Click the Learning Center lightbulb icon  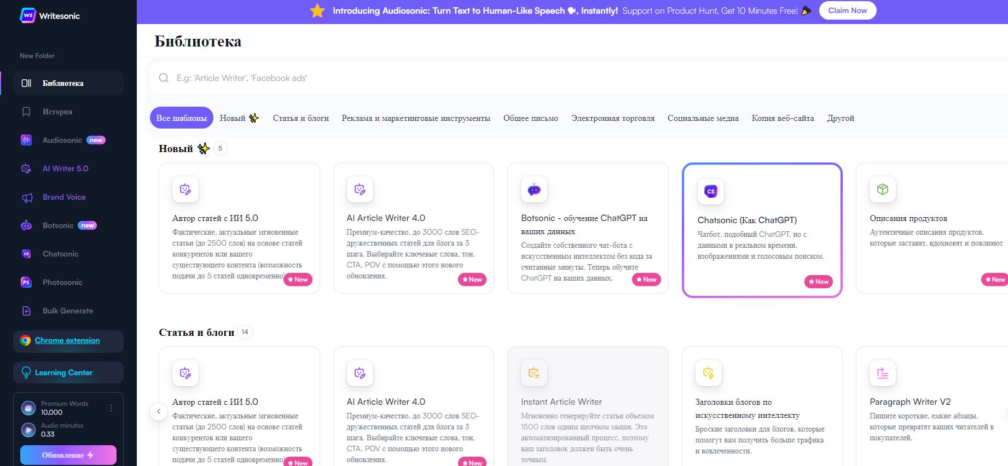click(26, 372)
